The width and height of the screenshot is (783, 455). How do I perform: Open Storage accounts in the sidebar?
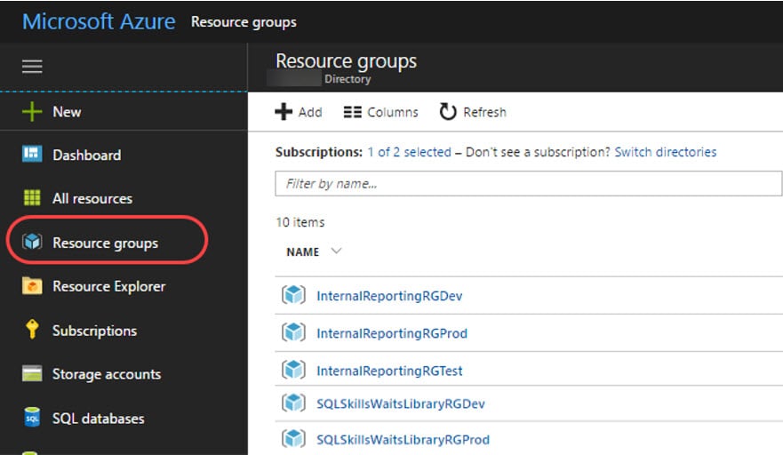[107, 374]
